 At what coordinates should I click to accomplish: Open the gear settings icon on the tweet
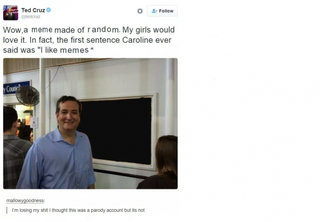140,11
